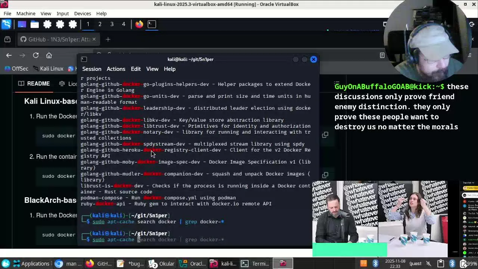This screenshot has width=478, height=269.
Task: Open the terminal emulator panel launcher
Action: point(152,24)
